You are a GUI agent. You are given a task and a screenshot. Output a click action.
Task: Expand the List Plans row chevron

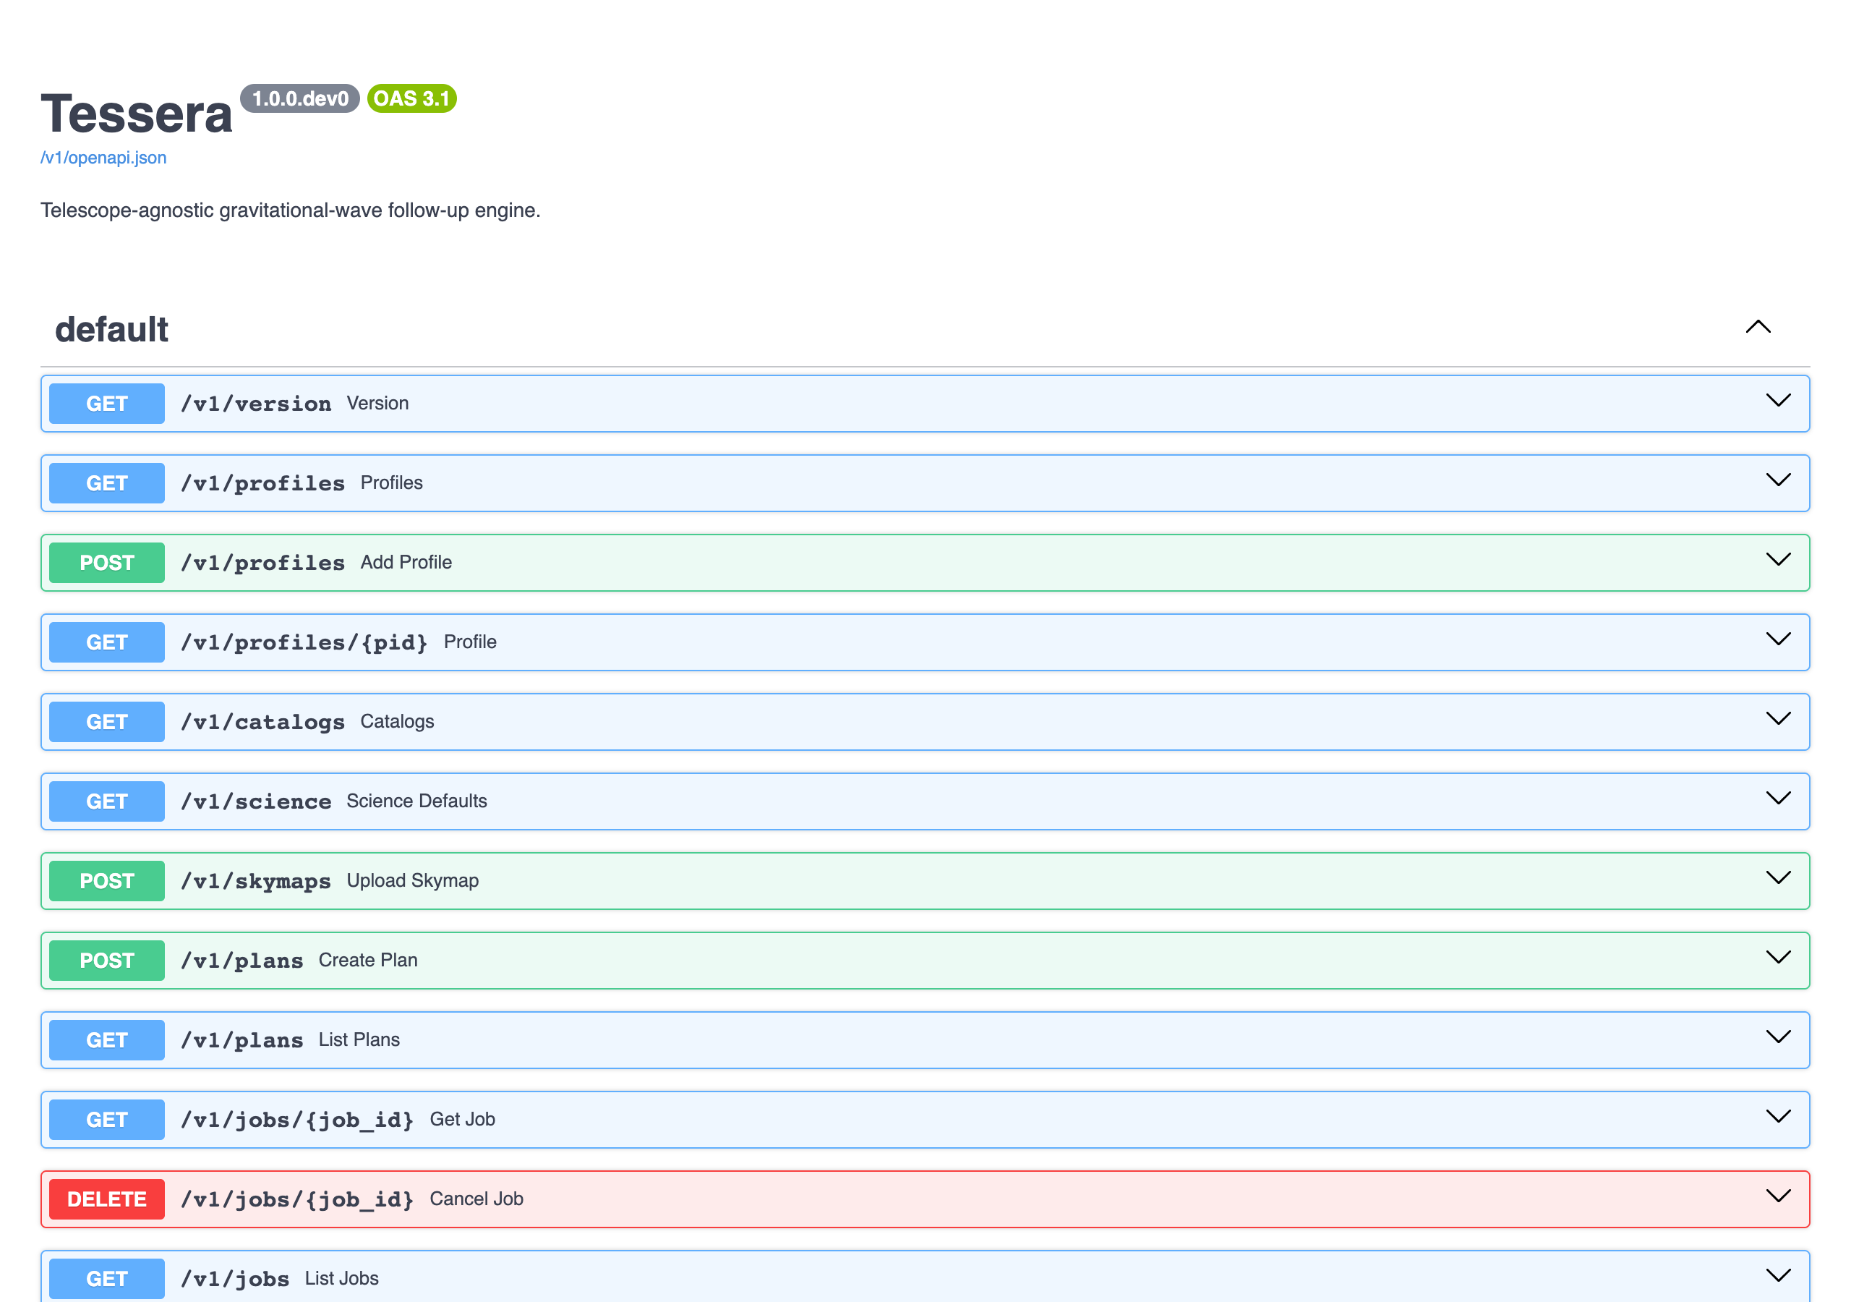tap(1778, 1037)
